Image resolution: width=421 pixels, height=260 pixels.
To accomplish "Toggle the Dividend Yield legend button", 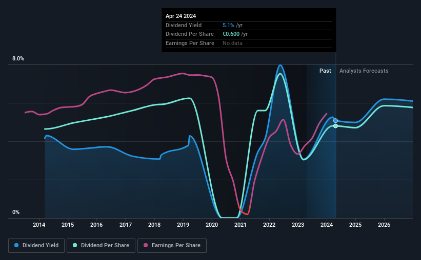I will pyautogui.click(x=36, y=246).
